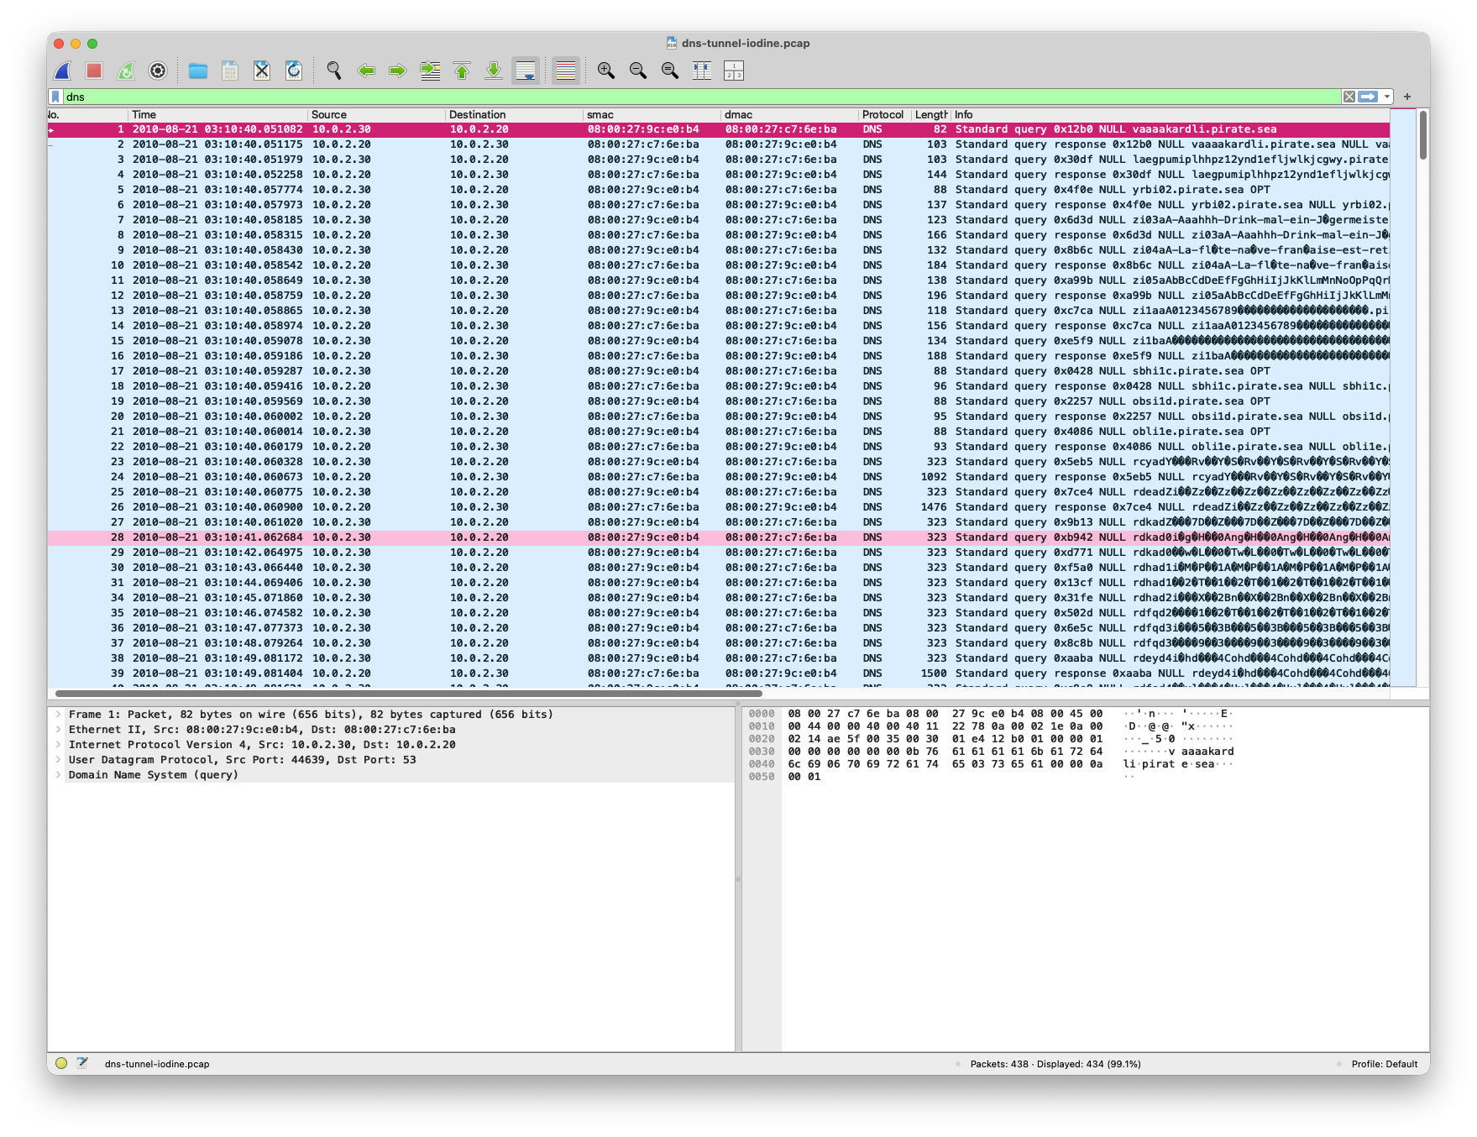Zoom in on packet text
This screenshot has height=1137, width=1477.
[x=606, y=71]
